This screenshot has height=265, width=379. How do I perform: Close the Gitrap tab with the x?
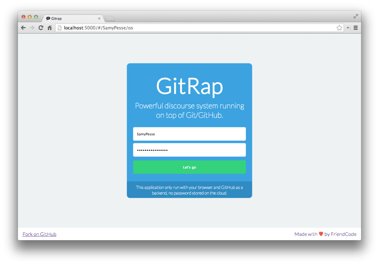pos(99,18)
